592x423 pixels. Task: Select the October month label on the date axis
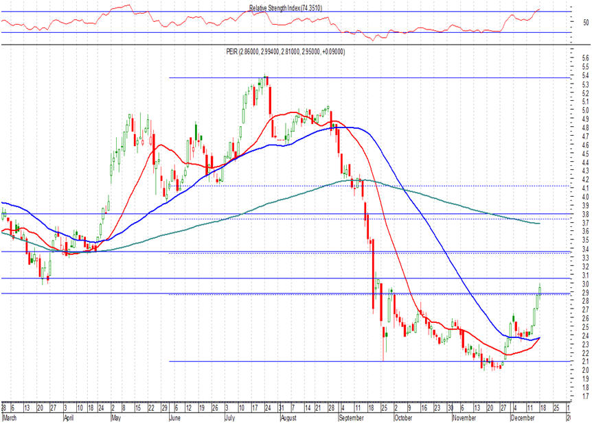point(402,416)
